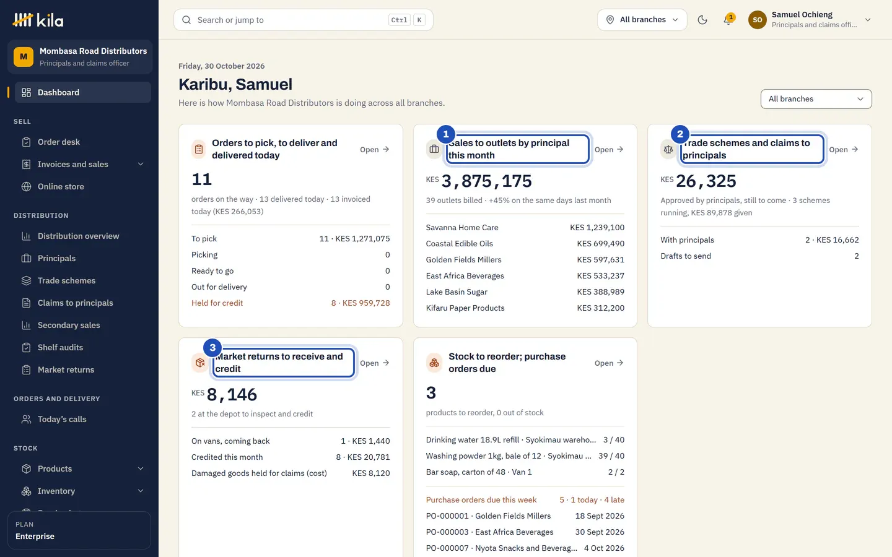Click the Stock to reorder cubes icon
892x557 pixels.
point(434,363)
